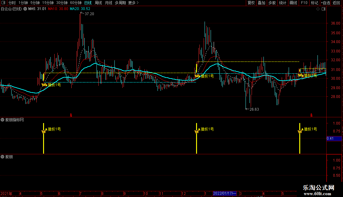Open the 白云山(日线) indicator dropdown arrow
Viewport: 343px width, 197px height.
pos(25,9)
